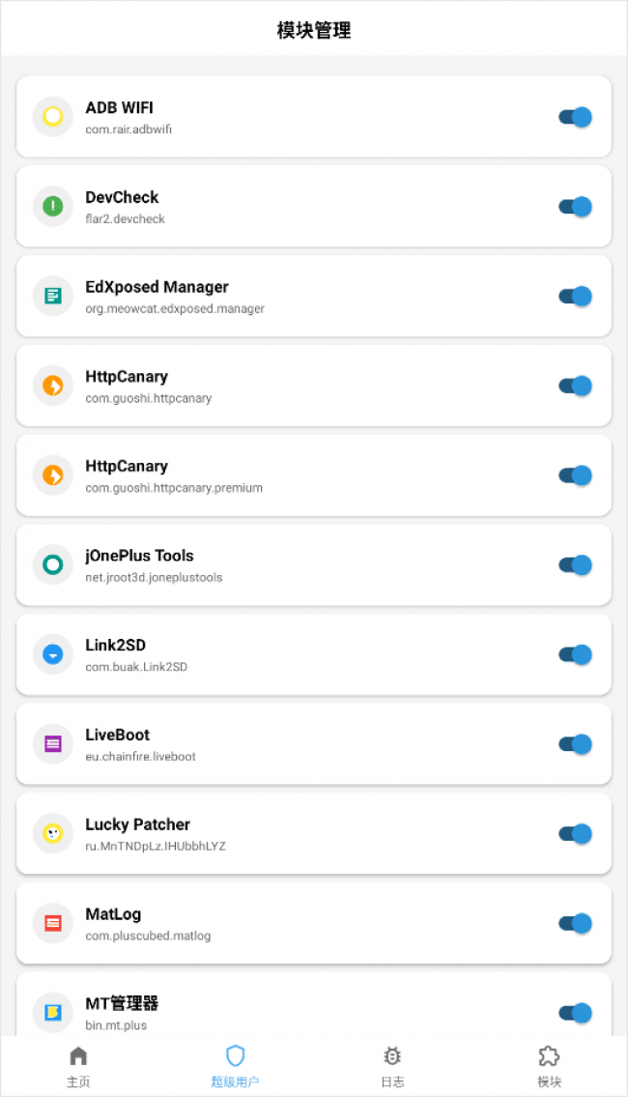Click the Lucky Patcher smiley icon
This screenshot has width=628, height=1097.
(53, 833)
